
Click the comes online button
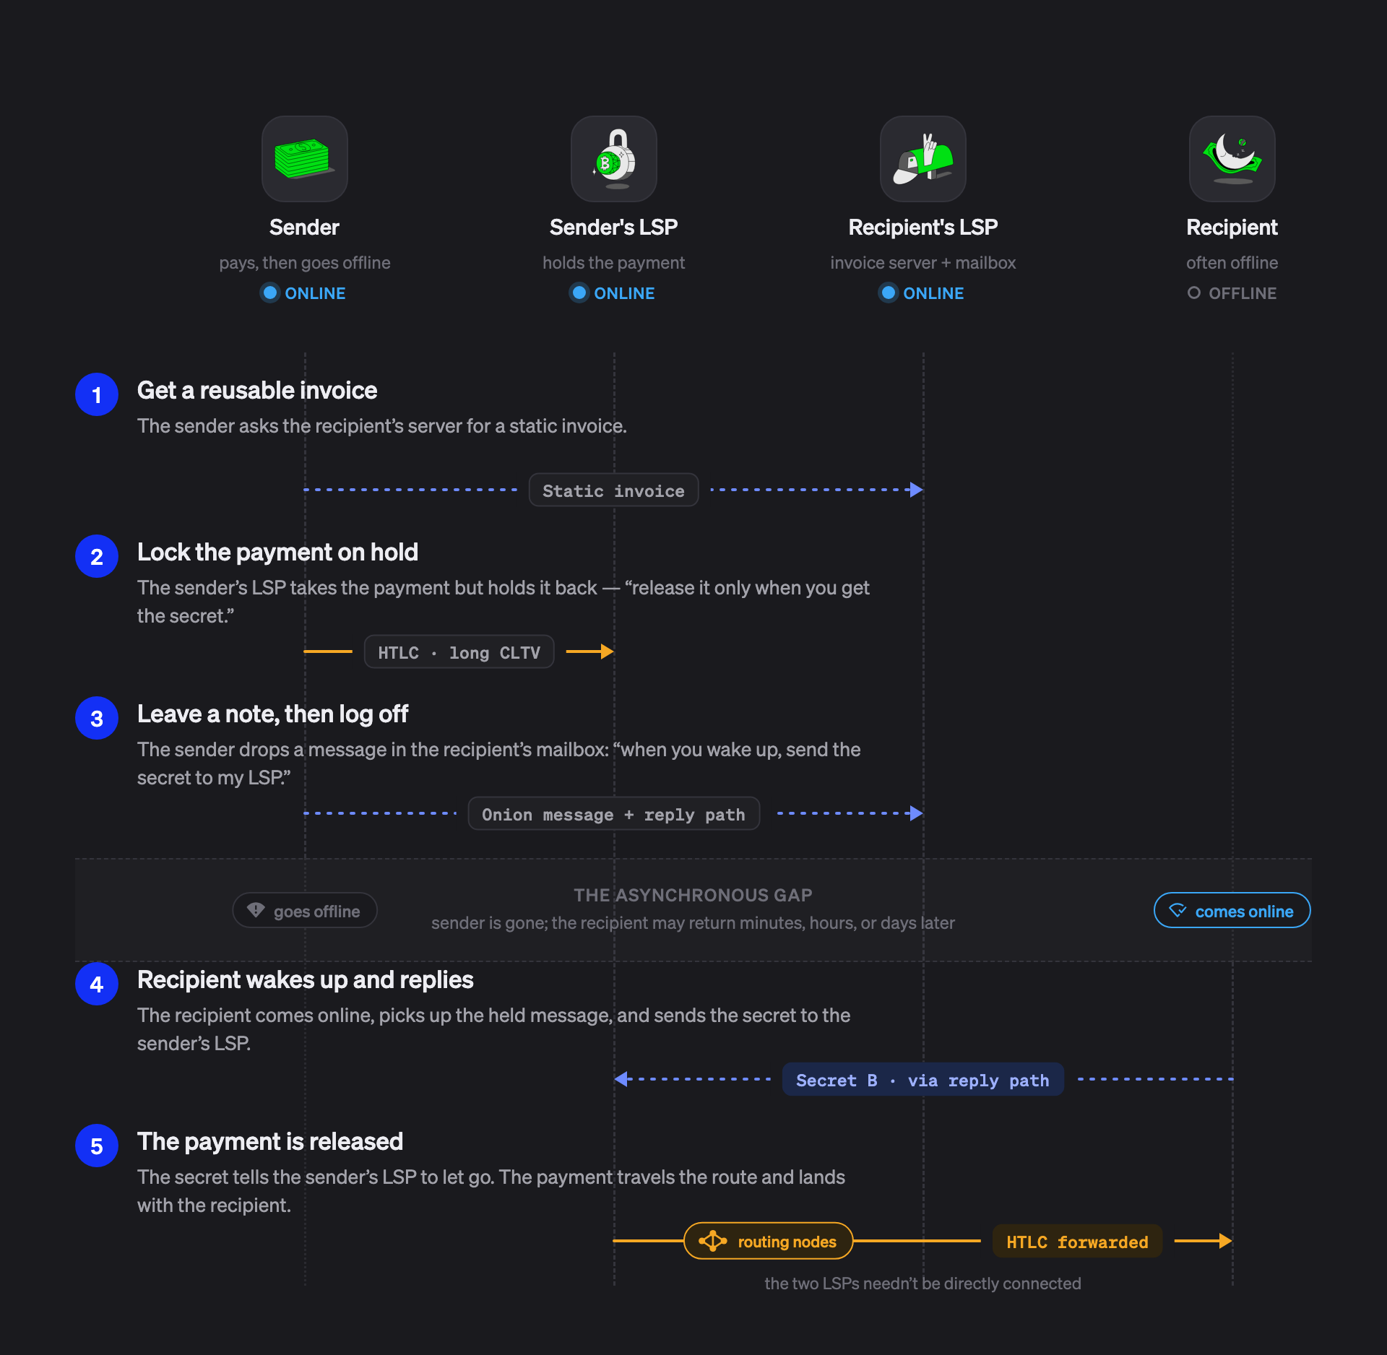click(x=1232, y=910)
